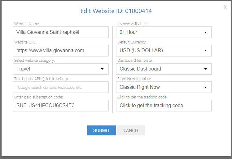Viewport: 232px width, 159px height.
Task: Focus the Website URL field
Action: pyautogui.click(x=61, y=51)
